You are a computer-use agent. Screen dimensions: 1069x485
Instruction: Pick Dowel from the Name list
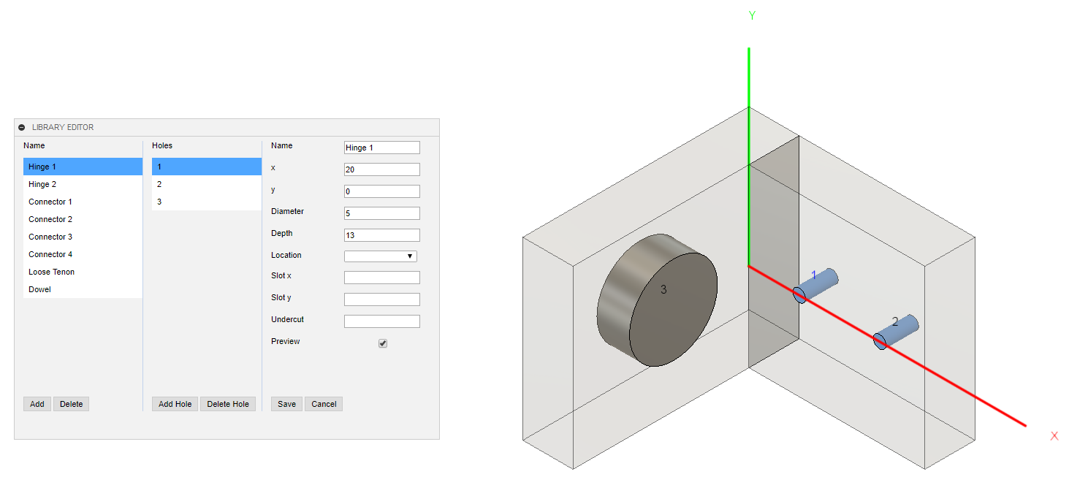pos(40,289)
